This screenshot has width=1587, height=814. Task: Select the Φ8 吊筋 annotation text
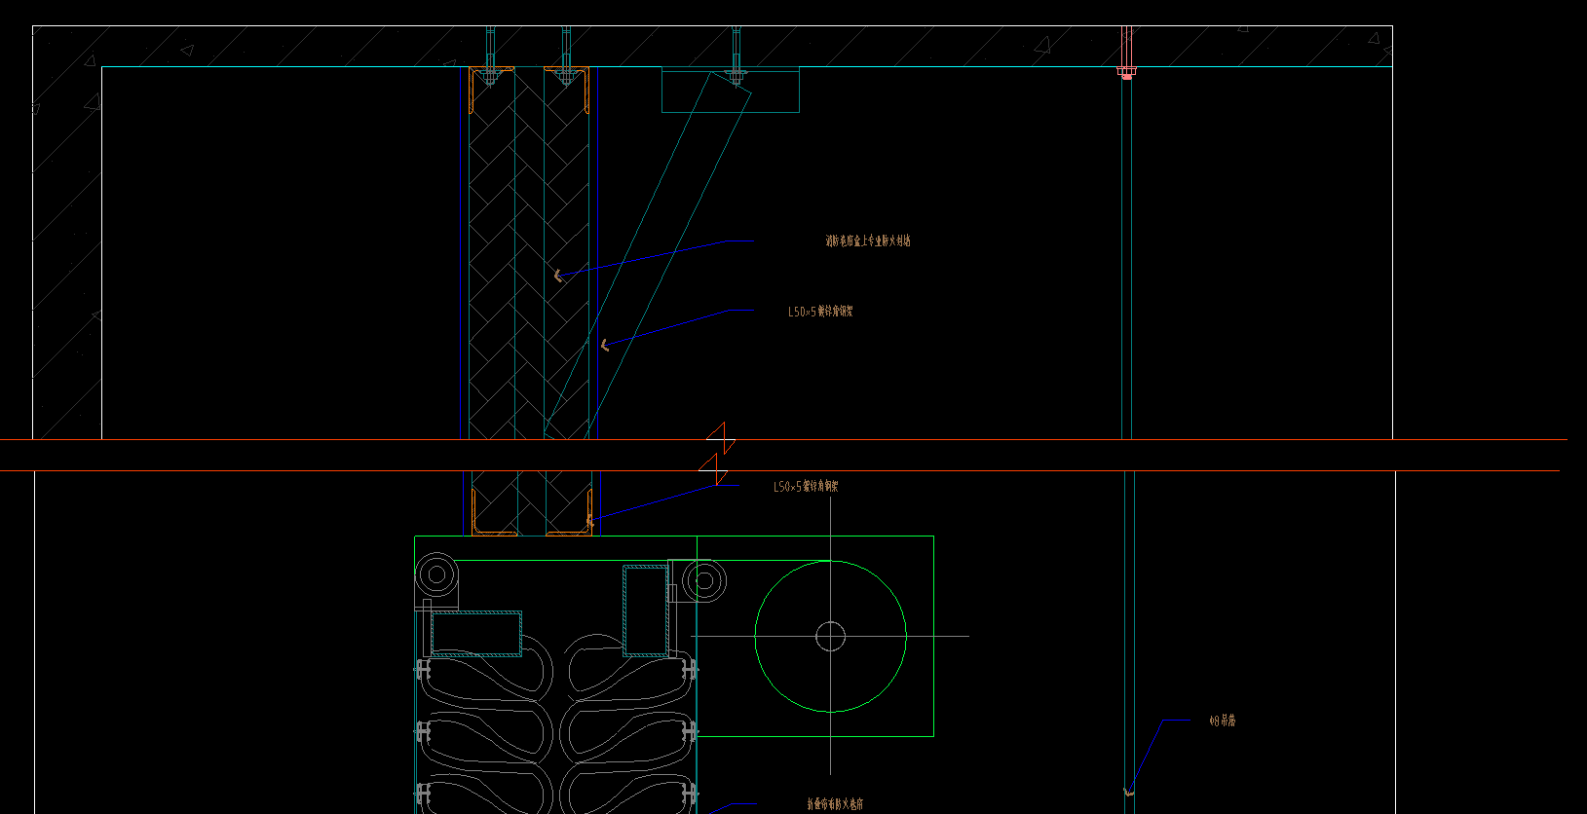[1223, 721]
